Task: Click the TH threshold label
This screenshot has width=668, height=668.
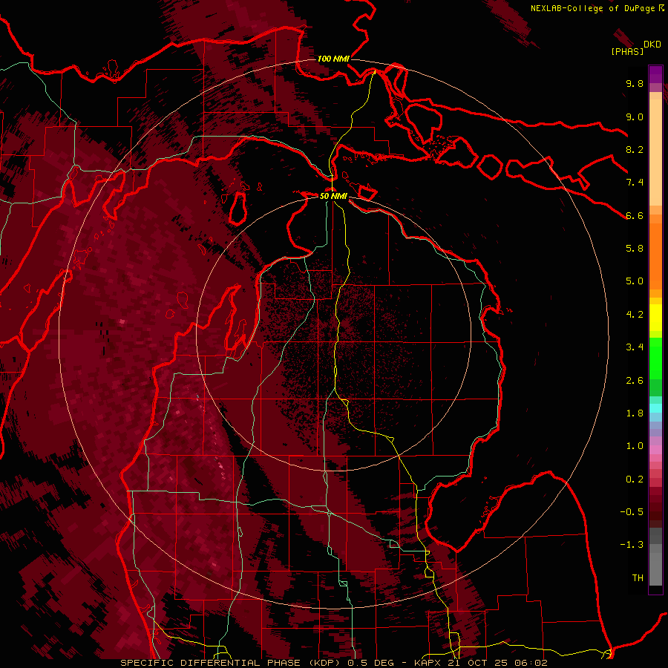Action: pyautogui.click(x=638, y=578)
